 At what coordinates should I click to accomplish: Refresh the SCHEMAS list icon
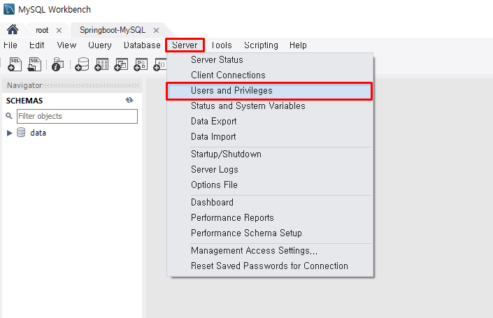(x=129, y=100)
